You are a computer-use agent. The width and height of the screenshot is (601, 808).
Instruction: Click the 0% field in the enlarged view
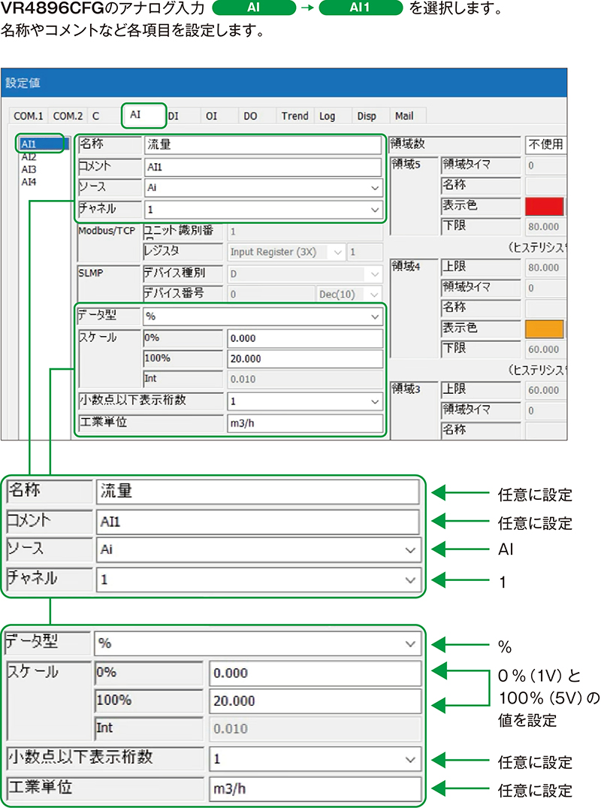click(316, 673)
